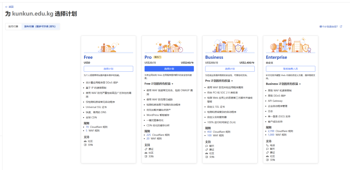Click '一键式图像优化' feature in Pro
Screen dimensions: 350x170
[x=155, y=120]
